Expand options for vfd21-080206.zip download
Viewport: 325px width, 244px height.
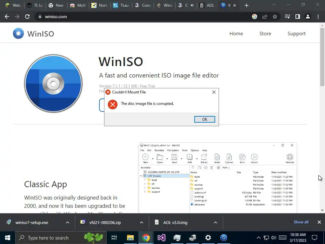(142, 222)
